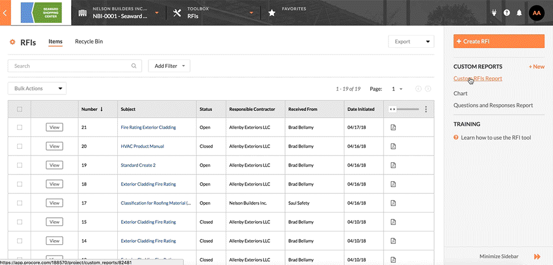Click the orange back arrow at top-left
Image resolution: width=553 pixels, height=265 pixels.
(5, 13)
